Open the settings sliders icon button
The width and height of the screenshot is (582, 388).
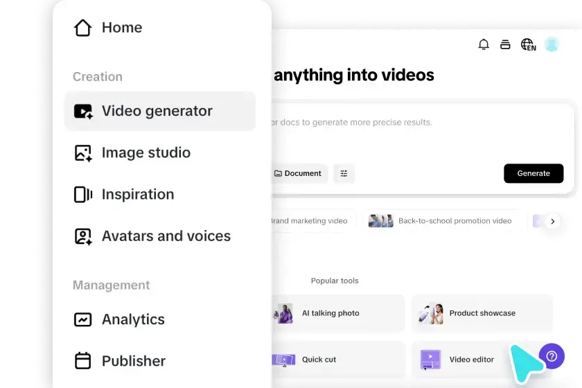coord(344,173)
